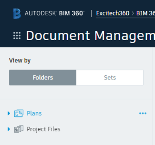Click the AUTODESK BIM 360 wordmark
Viewport: 155px width, 145px height.
55,13
